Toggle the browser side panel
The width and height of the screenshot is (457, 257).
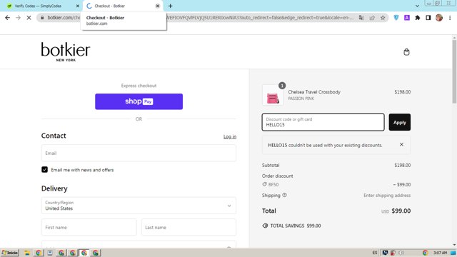pyautogui.click(x=428, y=18)
